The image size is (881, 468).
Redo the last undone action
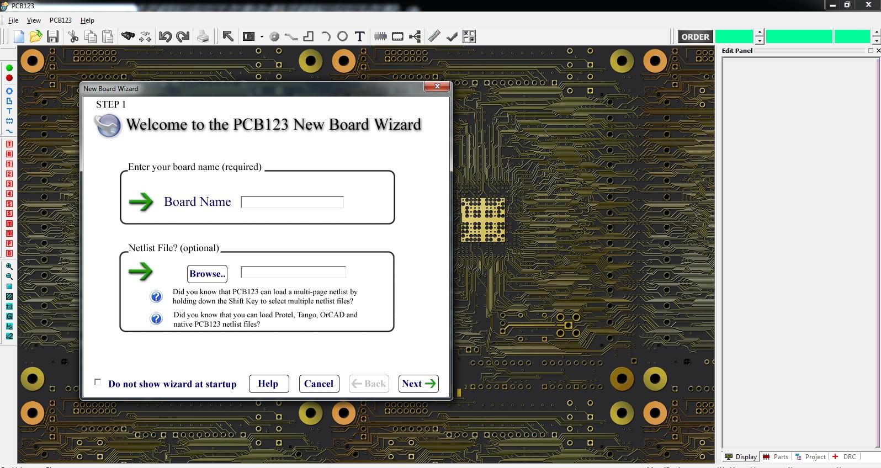click(183, 36)
